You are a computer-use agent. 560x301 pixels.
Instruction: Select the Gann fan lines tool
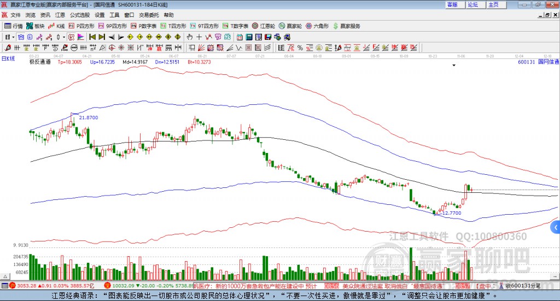click(201, 48)
